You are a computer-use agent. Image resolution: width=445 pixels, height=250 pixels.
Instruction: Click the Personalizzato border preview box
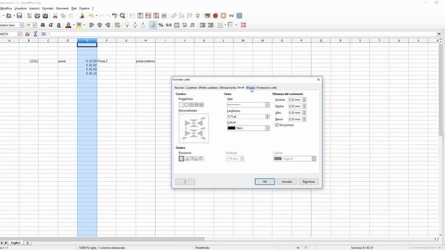[x=194, y=128]
